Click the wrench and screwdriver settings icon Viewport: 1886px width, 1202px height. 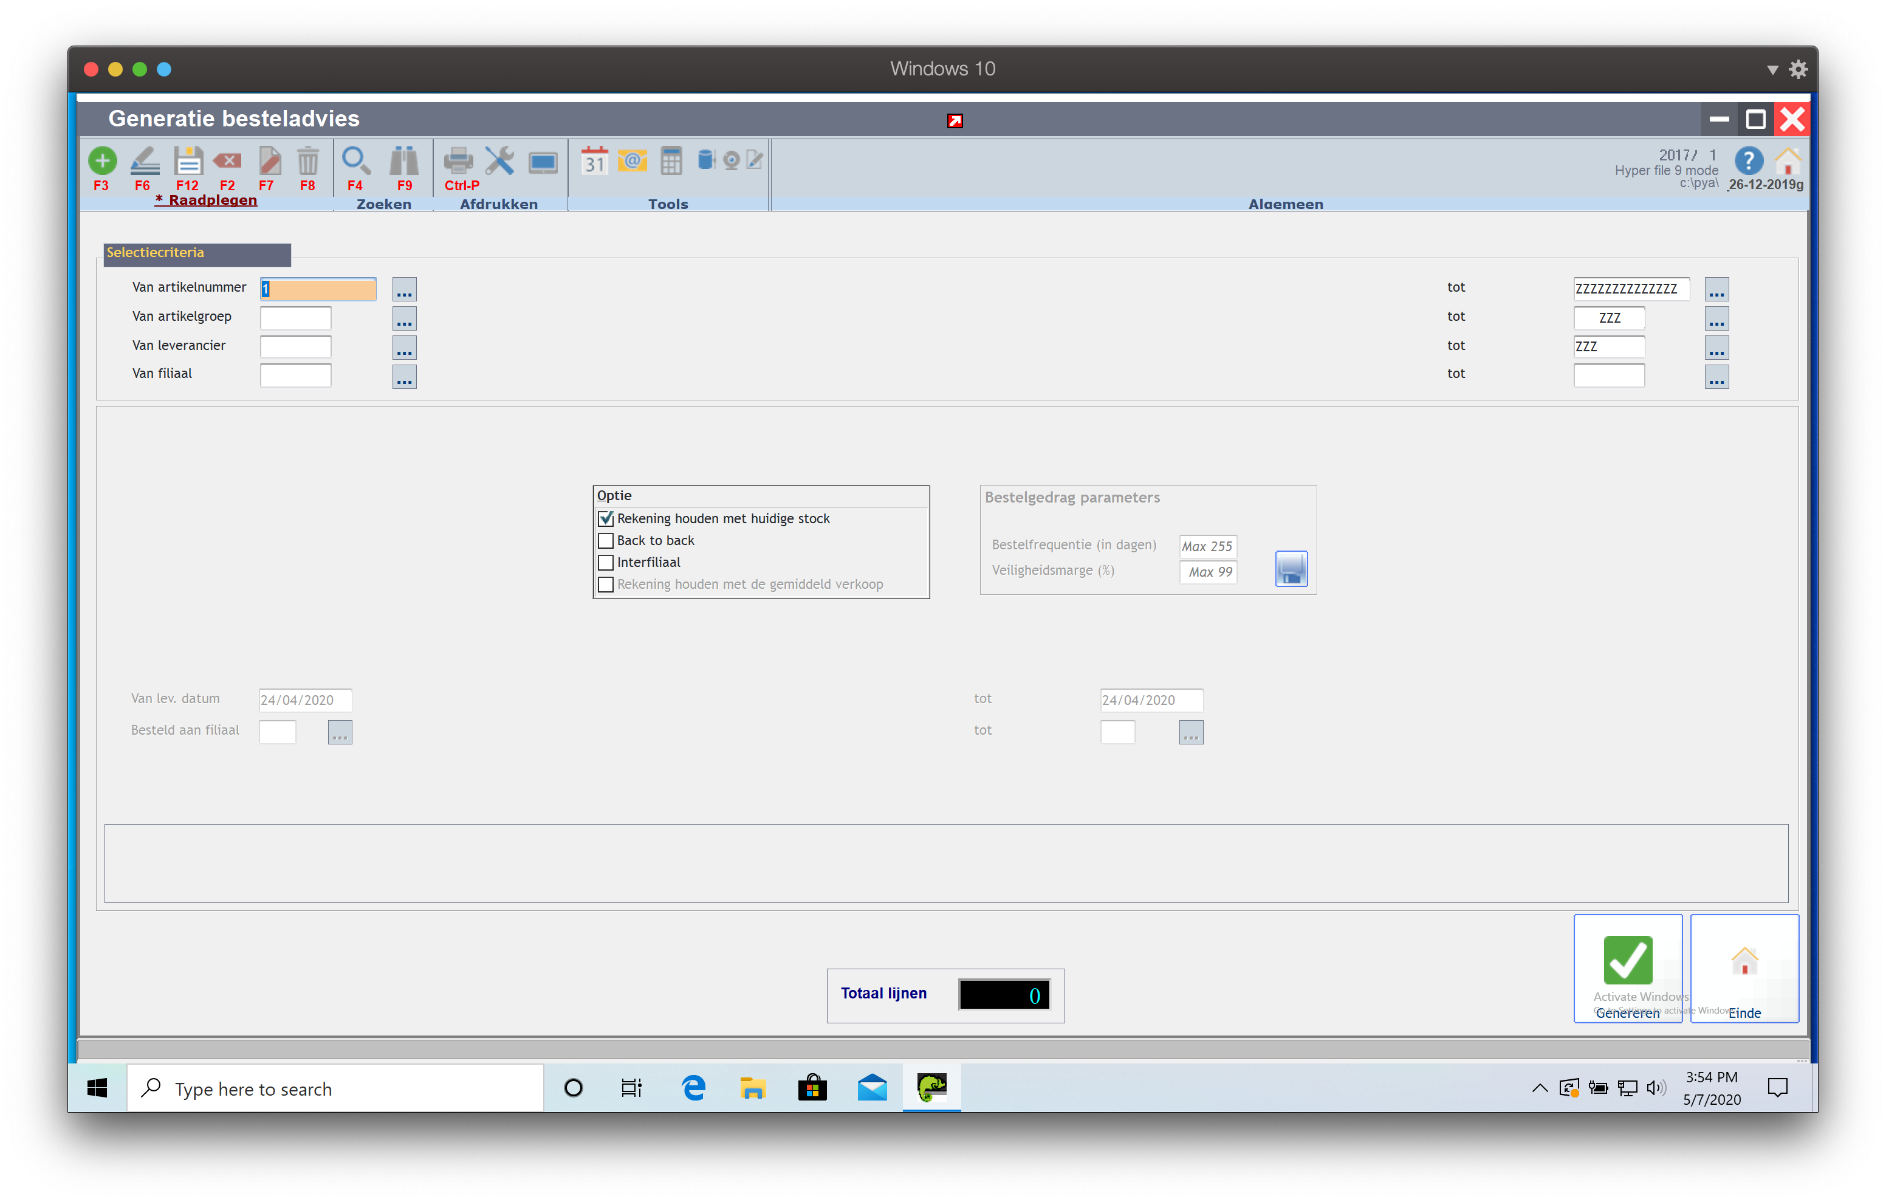tap(499, 160)
